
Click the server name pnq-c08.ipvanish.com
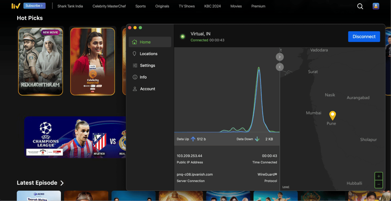[x=194, y=175]
